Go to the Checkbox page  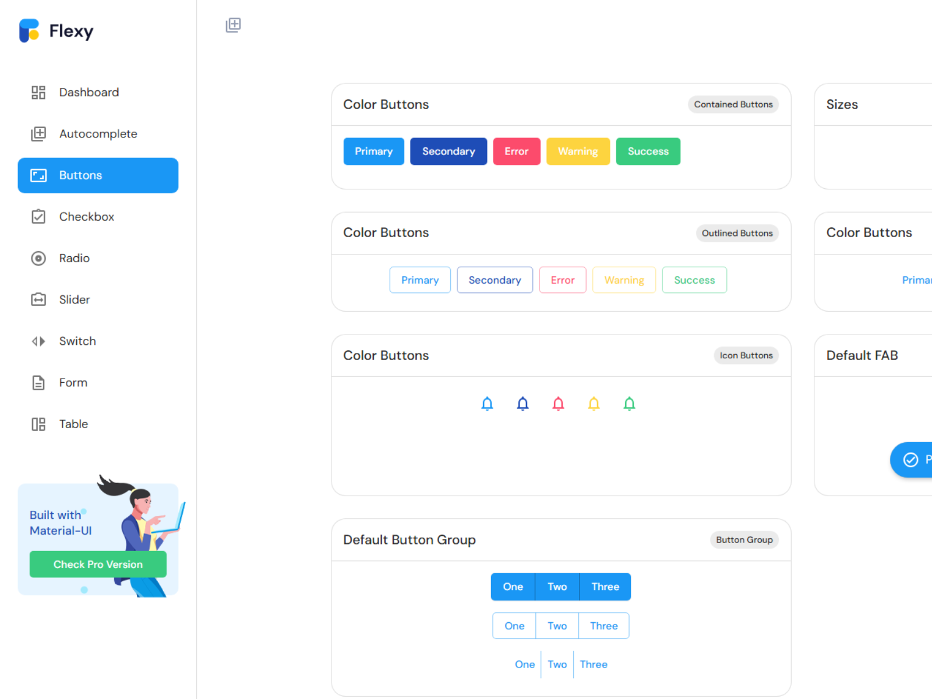pos(98,217)
